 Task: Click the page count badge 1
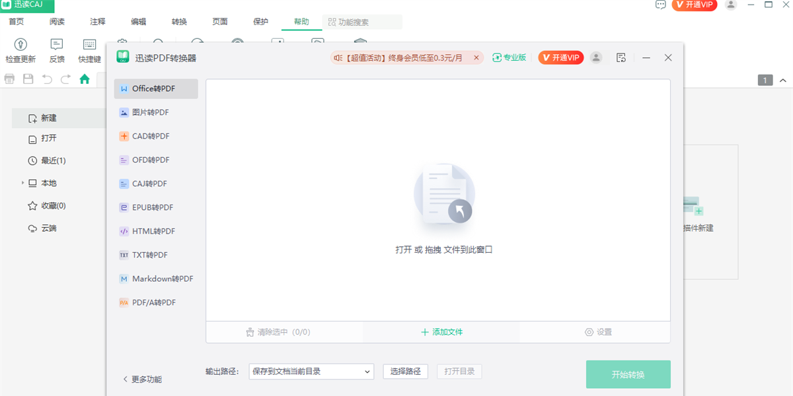point(765,81)
